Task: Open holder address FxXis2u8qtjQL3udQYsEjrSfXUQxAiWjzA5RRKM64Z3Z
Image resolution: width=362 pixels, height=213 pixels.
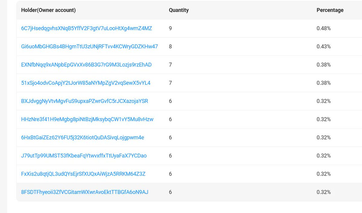Action: click(x=83, y=174)
